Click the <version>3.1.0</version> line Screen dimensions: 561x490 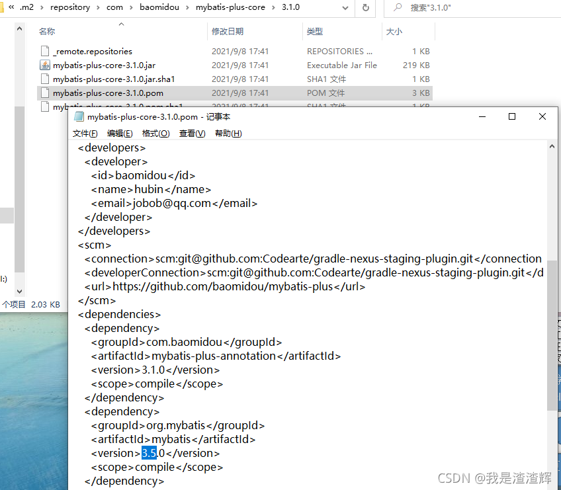(155, 370)
